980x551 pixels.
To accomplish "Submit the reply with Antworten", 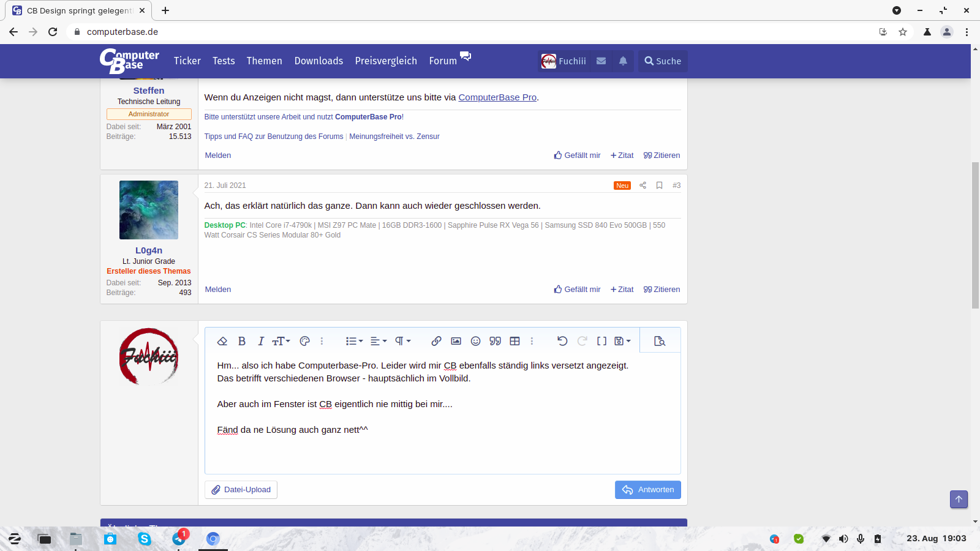I will [x=647, y=490].
